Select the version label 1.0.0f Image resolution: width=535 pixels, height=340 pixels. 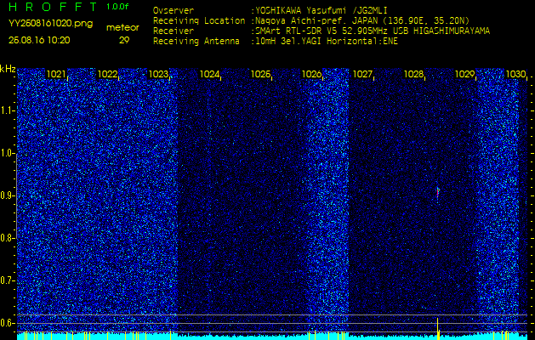pos(117,7)
